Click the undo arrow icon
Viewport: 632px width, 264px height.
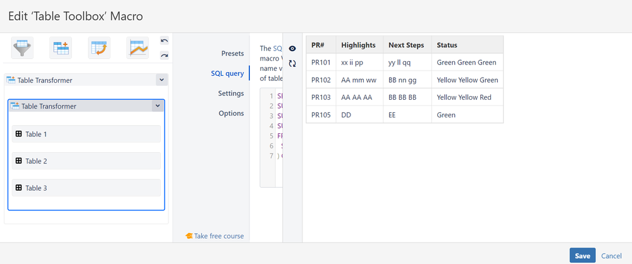pyautogui.click(x=164, y=41)
